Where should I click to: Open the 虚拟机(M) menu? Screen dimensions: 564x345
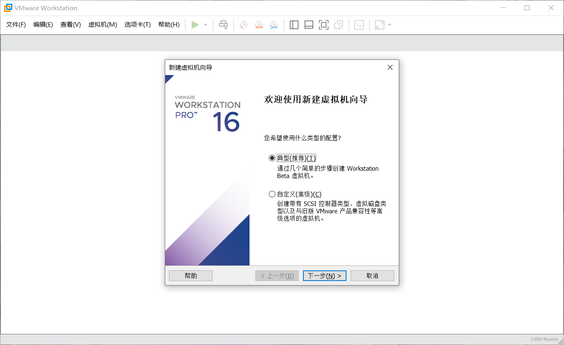coord(103,25)
